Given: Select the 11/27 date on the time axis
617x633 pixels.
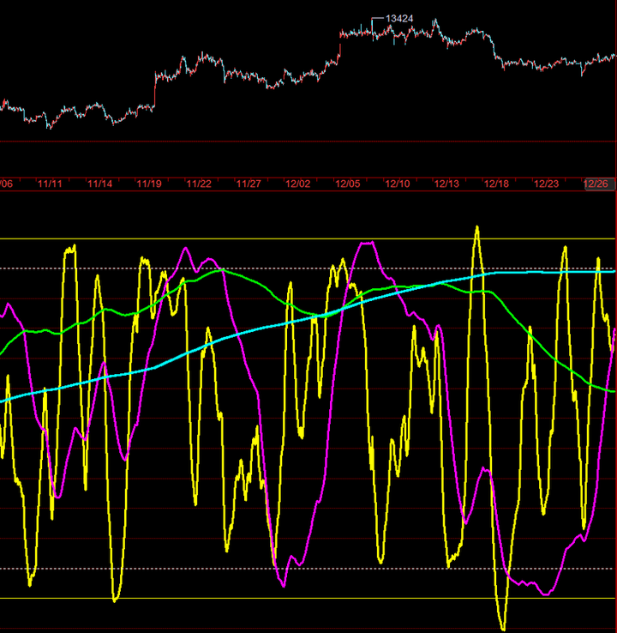Looking at the screenshot, I should [249, 184].
